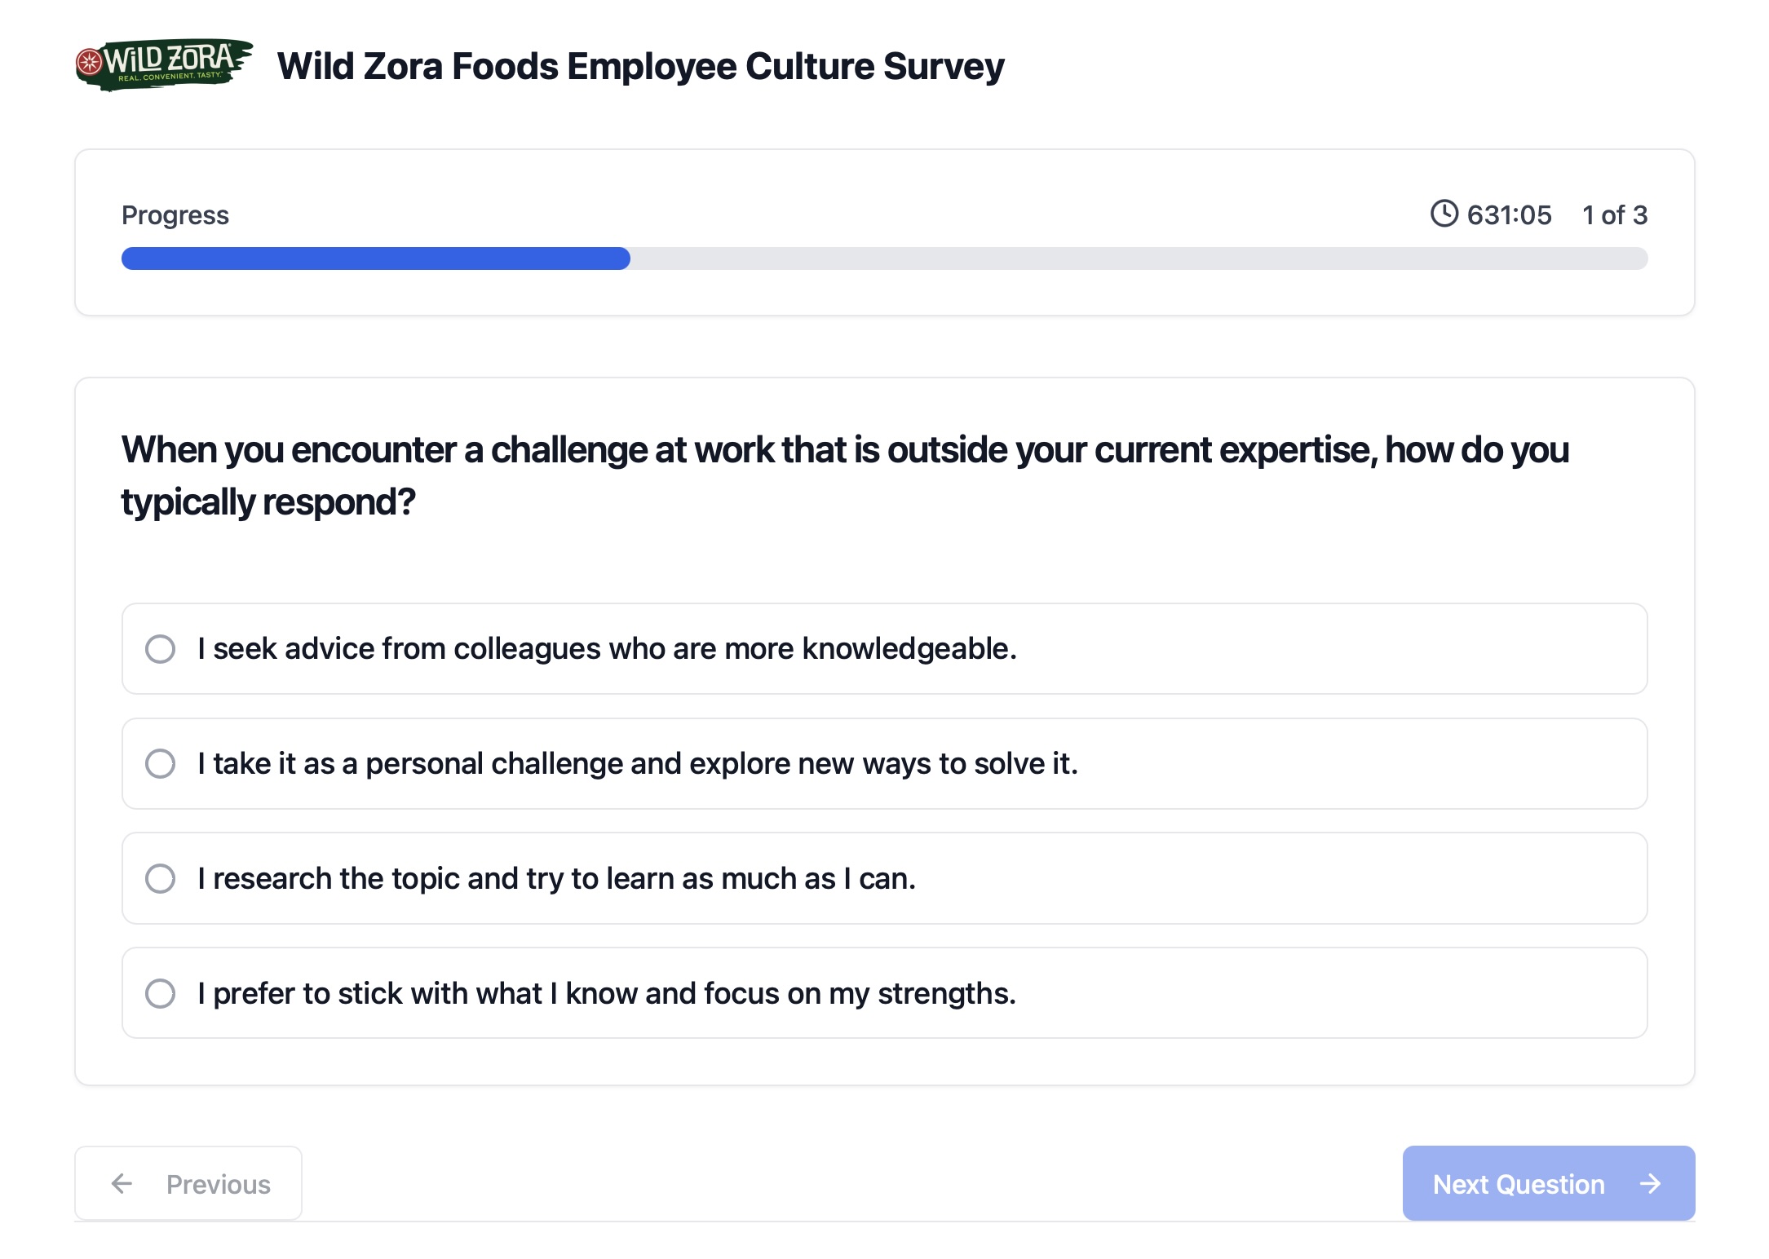Click the left arrow inside Previous
Viewport: 1769px width, 1259px height.
pyautogui.click(x=122, y=1184)
